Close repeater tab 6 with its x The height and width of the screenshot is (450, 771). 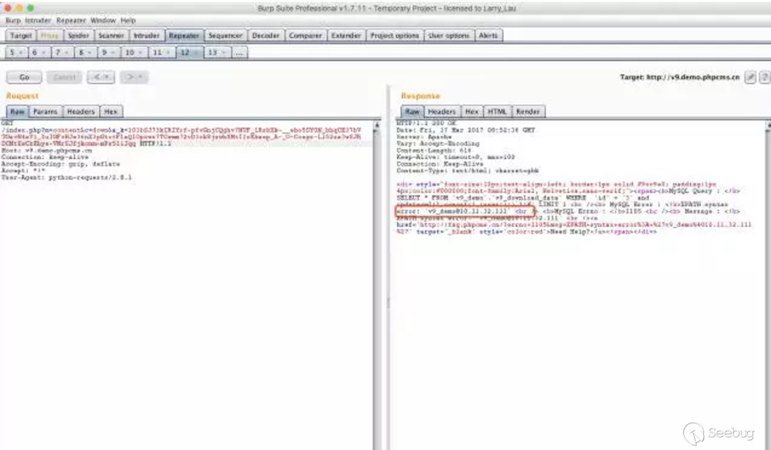pyautogui.click(x=44, y=53)
